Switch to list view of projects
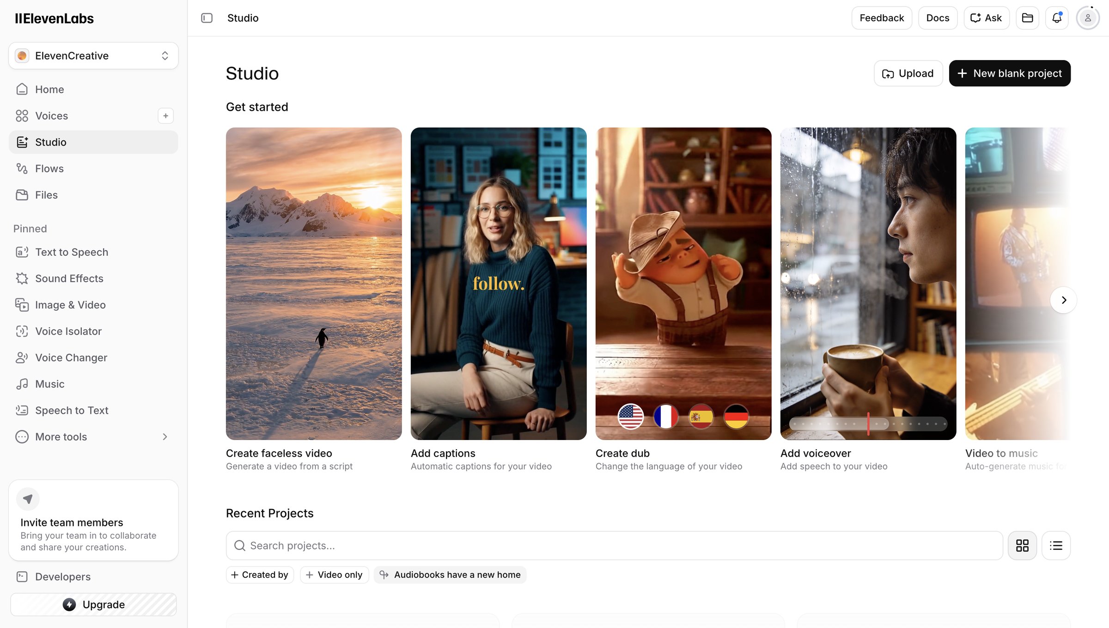The height and width of the screenshot is (628, 1109). tap(1056, 545)
